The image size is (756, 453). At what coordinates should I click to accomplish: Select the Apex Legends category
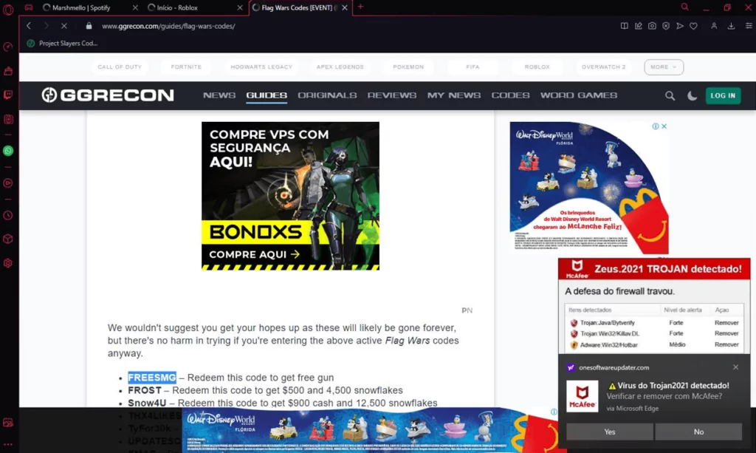[x=340, y=67]
